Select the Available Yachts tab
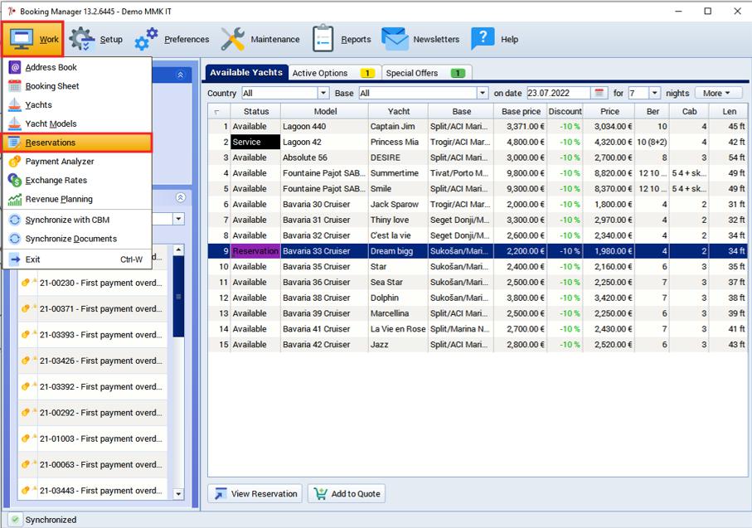This screenshot has width=752, height=528. [x=246, y=72]
